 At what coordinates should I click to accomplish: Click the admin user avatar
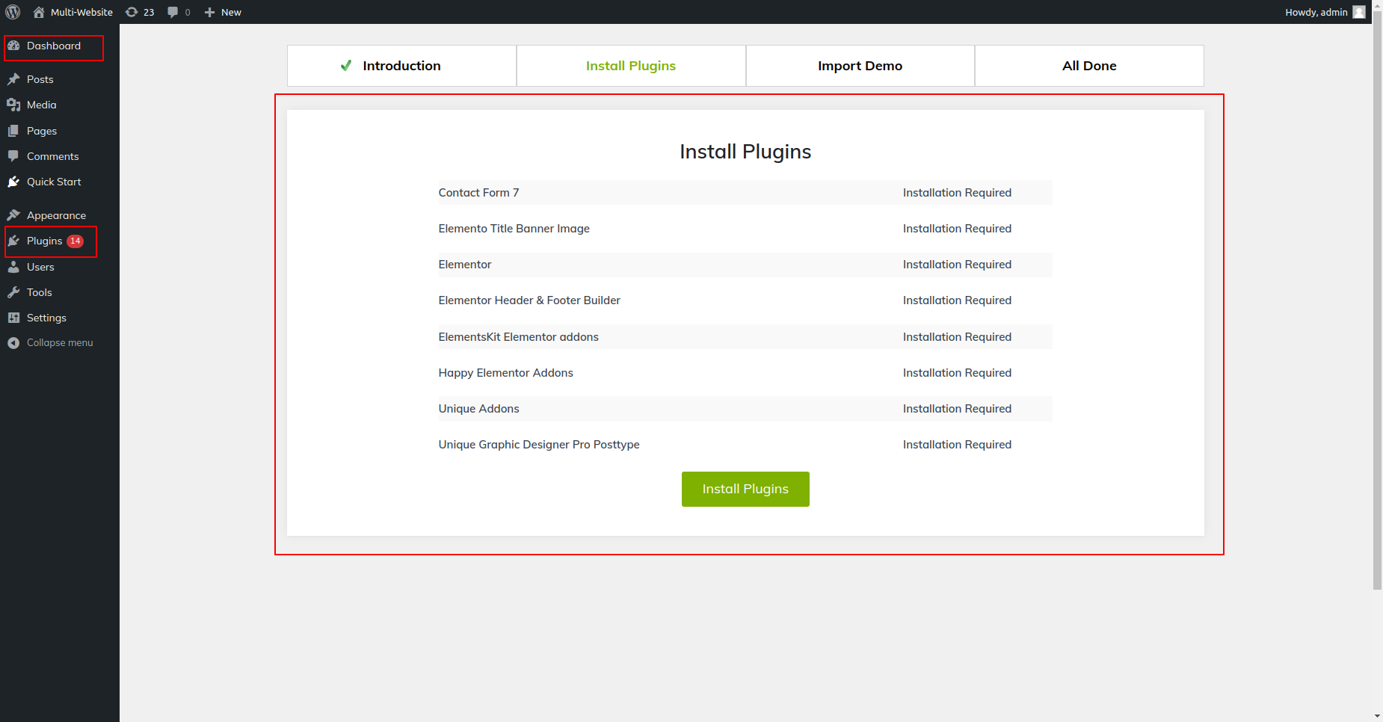point(1358,12)
